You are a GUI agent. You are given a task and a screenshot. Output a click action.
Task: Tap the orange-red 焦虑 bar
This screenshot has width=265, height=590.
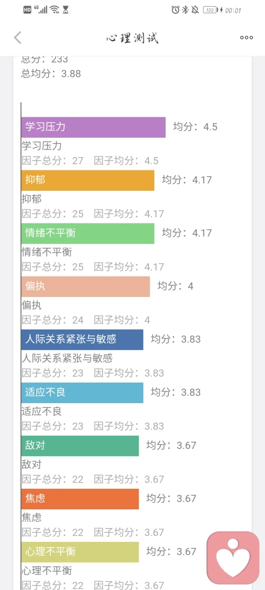[80, 499]
